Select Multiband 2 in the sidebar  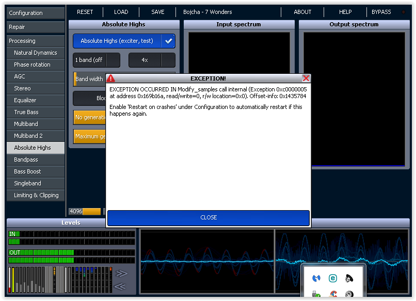click(36, 136)
